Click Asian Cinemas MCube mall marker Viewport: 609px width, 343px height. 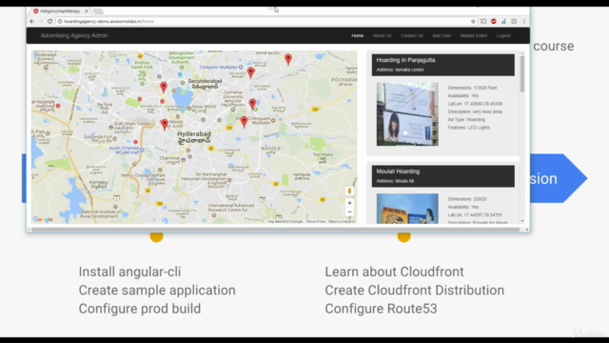[x=142, y=150]
